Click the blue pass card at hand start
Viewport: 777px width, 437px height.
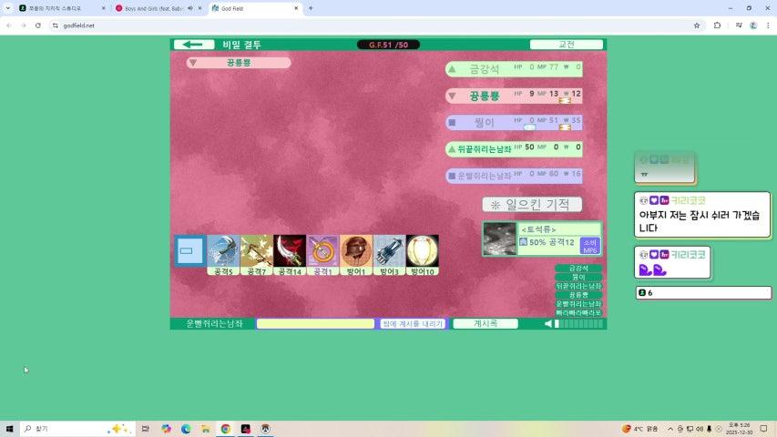click(190, 250)
